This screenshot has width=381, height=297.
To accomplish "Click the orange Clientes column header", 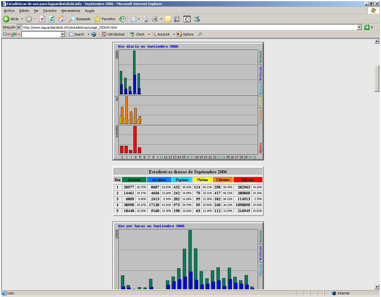I will click(x=223, y=180).
